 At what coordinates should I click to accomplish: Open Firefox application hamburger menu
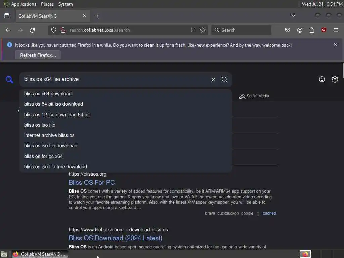click(336, 30)
